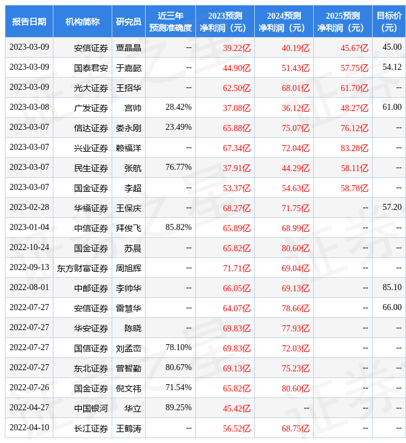This screenshot has height=443, width=406.
Task: Click analyst name 王招华
Action: click(129, 88)
